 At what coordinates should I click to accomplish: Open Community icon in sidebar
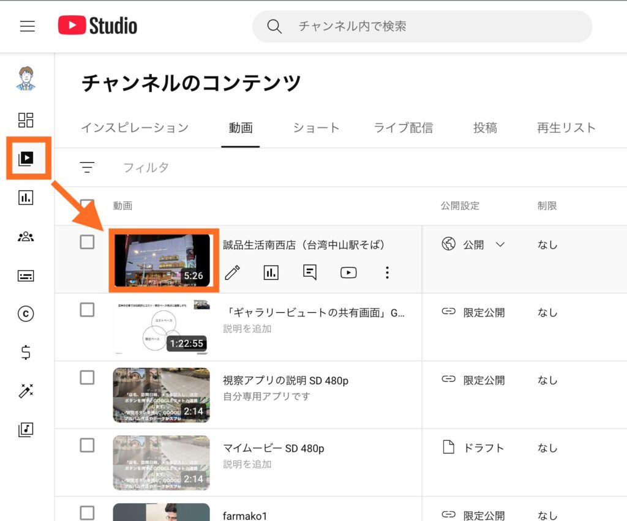tap(26, 236)
